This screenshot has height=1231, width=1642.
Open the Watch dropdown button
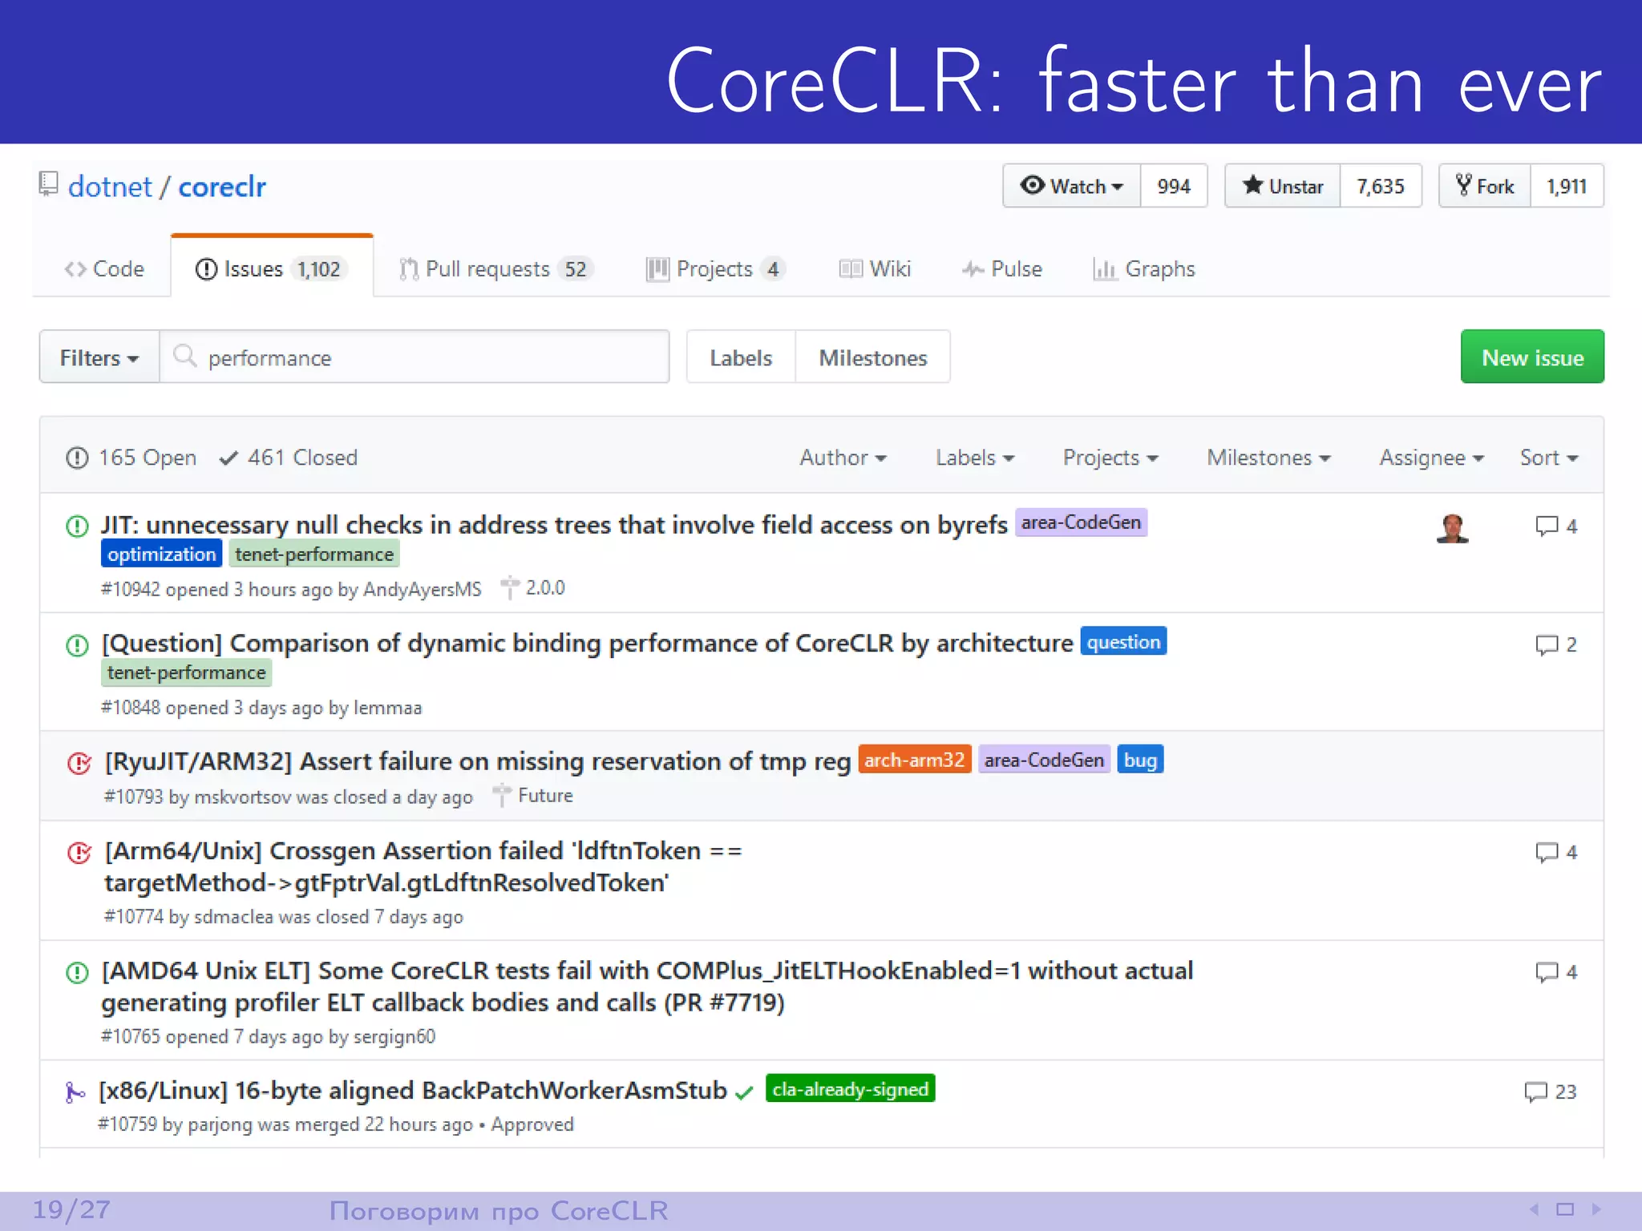coord(1072,186)
